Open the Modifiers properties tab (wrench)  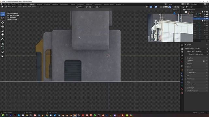pos(182,73)
